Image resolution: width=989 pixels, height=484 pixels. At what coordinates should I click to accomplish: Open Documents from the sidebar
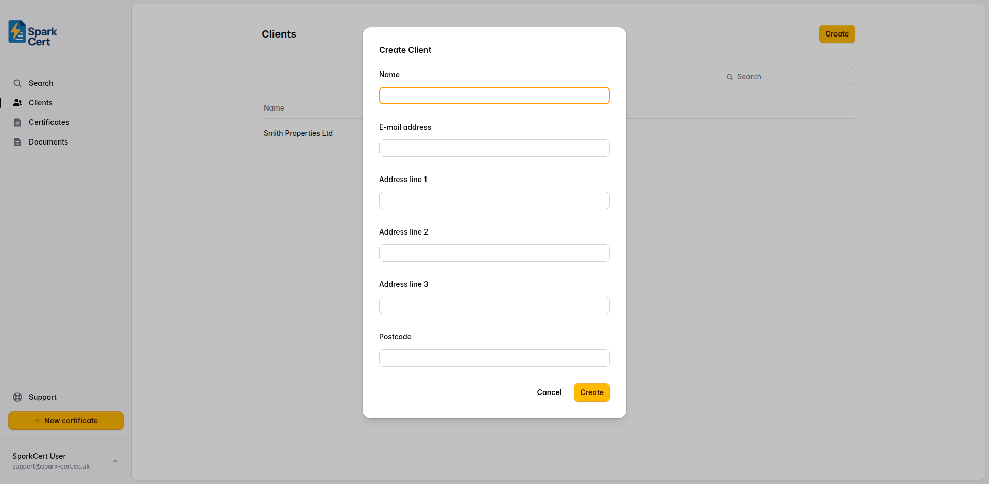[48, 142]
